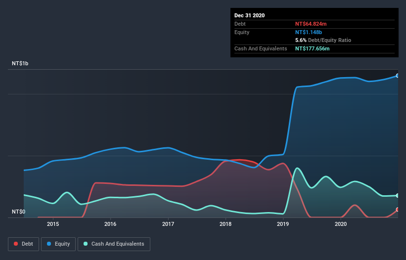Click the 2019 x-axis label

[283, 224]
